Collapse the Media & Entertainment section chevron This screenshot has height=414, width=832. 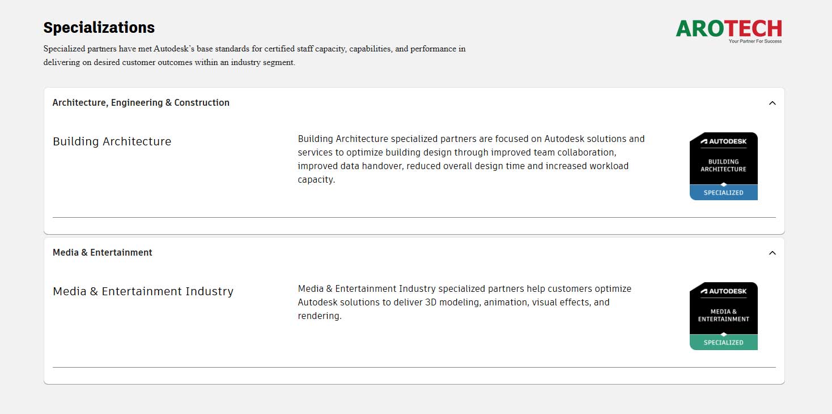772,253
